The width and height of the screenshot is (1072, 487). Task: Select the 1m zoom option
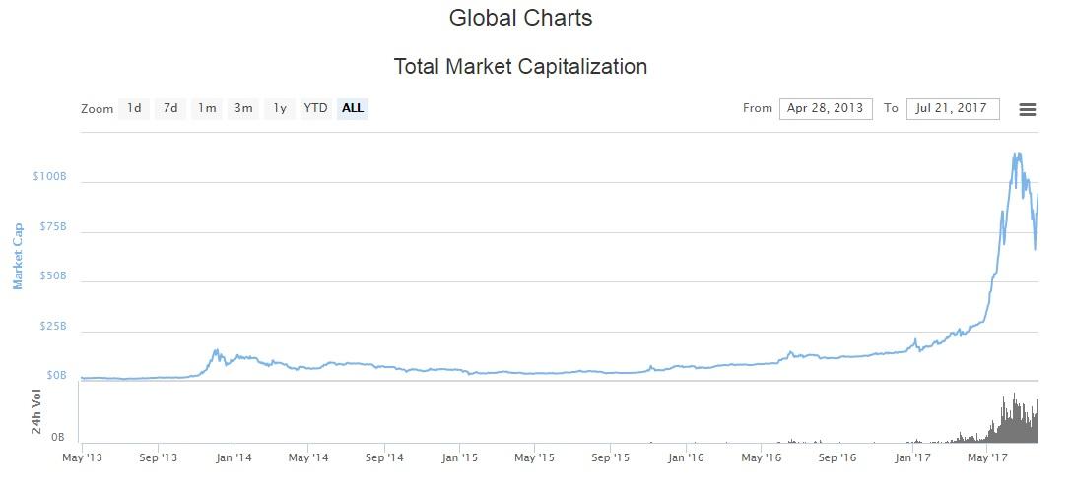pos(207,108)
